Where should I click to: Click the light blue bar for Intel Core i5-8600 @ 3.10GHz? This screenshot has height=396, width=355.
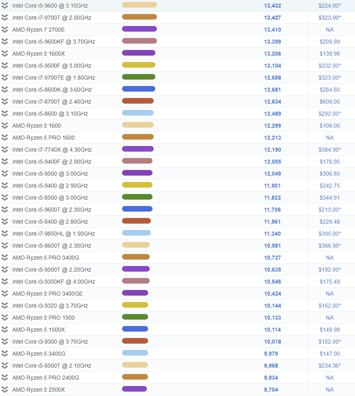coord(138,113)
